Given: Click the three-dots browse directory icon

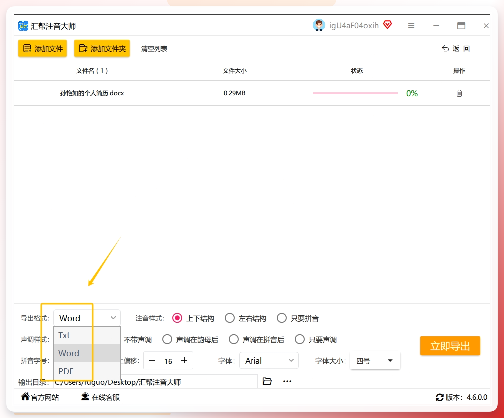Looking at the screenshot, I should tap(287, 381).
